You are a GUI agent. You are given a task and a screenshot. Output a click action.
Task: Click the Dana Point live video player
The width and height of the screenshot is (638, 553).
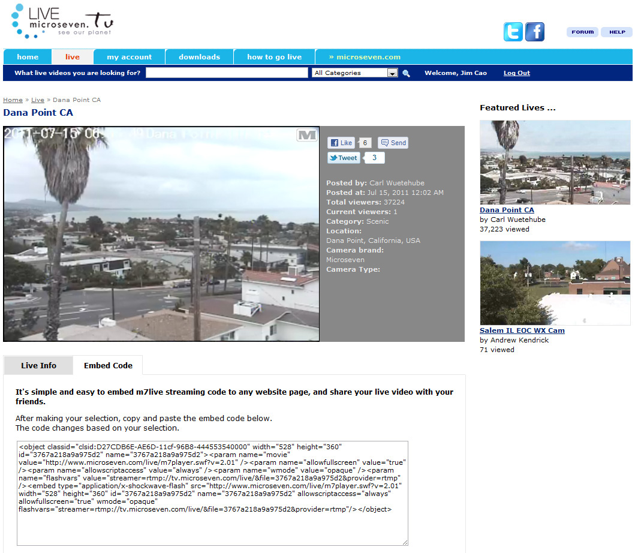(161, 234)
